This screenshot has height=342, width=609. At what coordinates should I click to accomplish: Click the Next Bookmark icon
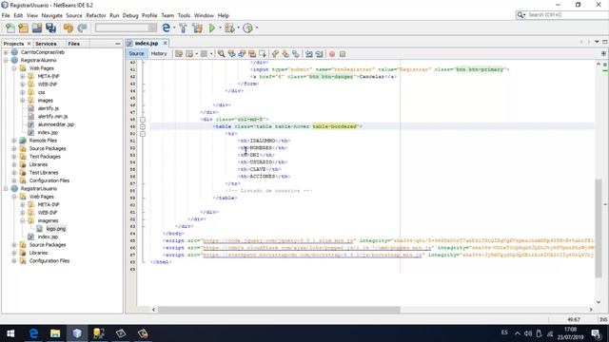pyautogui.click(x=285, y=54)
